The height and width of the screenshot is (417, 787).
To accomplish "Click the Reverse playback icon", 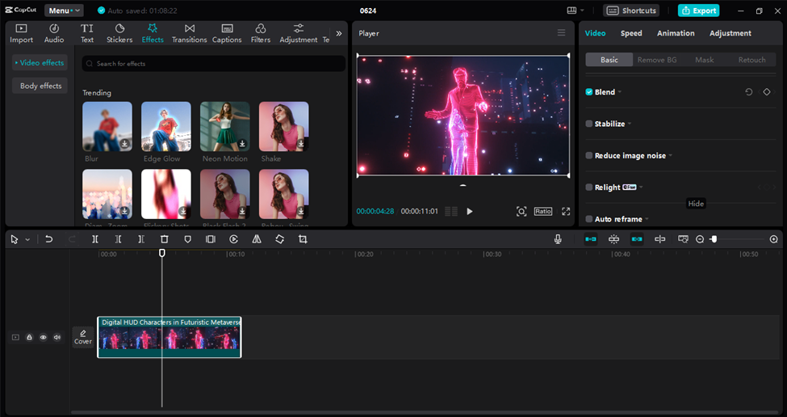I will [x=234, y=239].
